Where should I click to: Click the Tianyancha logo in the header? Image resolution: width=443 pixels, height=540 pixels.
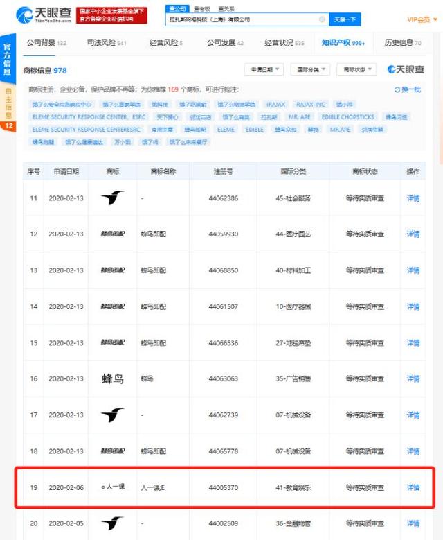44,15
